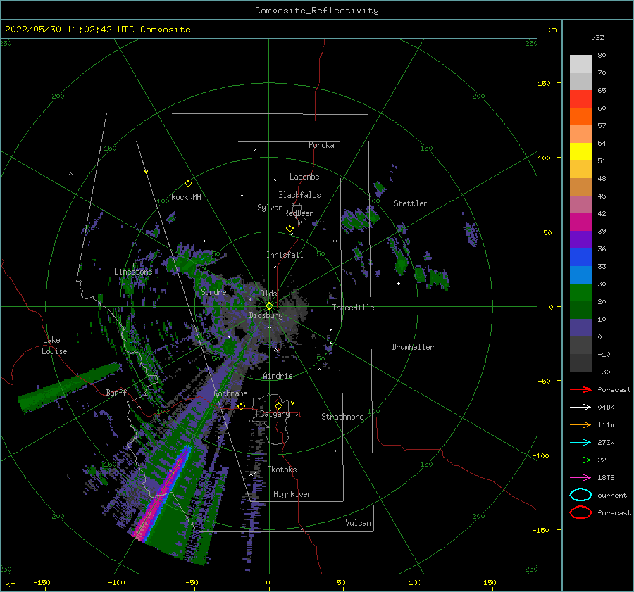The image size is (634, 592).
Task: Click the green radar beam echo near Banff
Action: 70,388
